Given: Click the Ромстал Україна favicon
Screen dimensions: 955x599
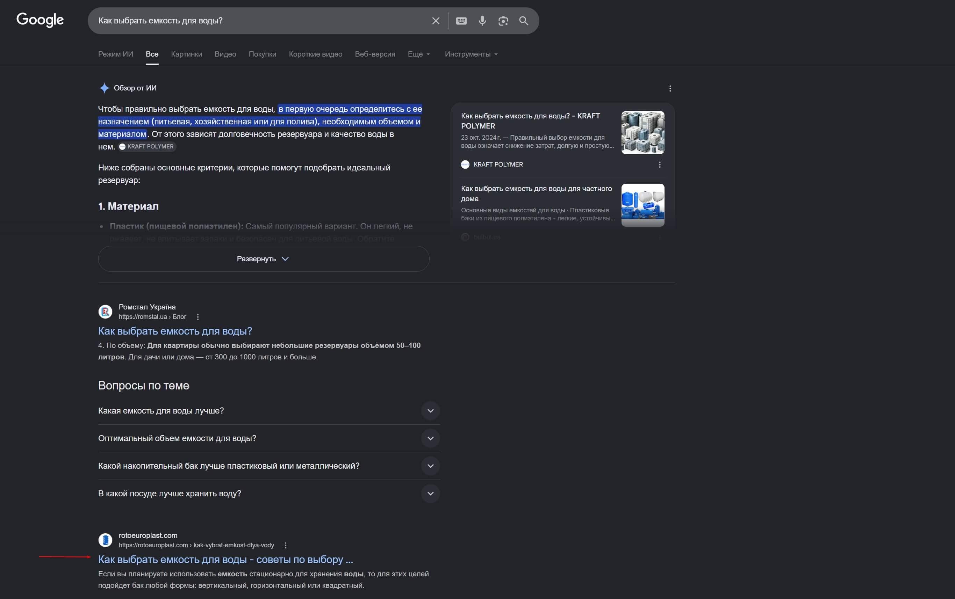Looking at the screenshot, I should click(x=106, y=312).
